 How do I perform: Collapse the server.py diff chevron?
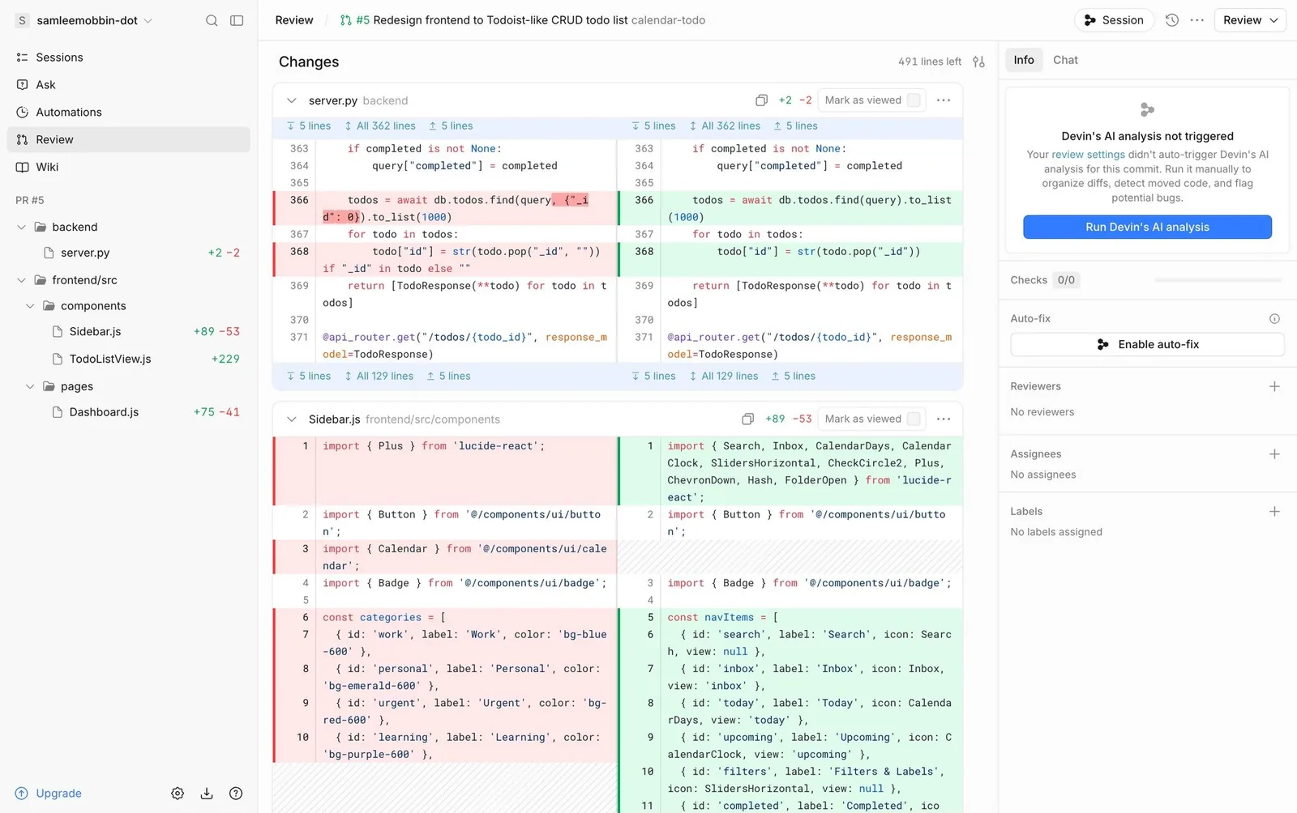pos(292,100)
